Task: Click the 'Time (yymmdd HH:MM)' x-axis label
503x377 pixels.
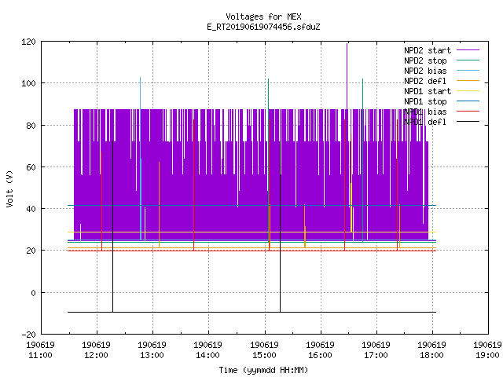Action: tap(263, 370)
